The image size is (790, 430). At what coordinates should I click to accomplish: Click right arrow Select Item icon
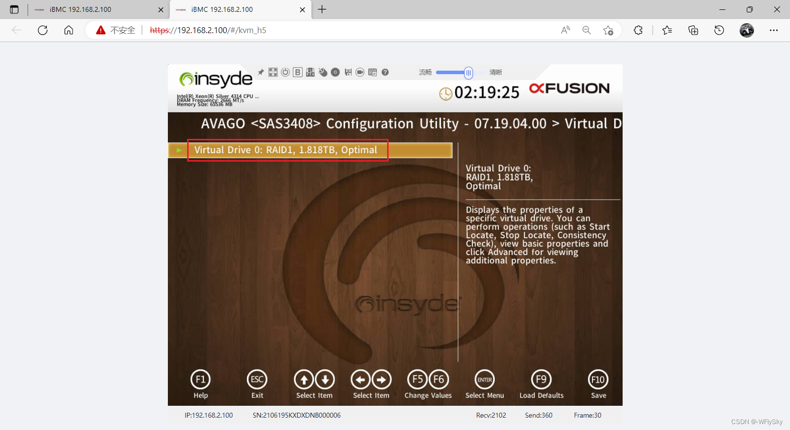coord(382,380)
